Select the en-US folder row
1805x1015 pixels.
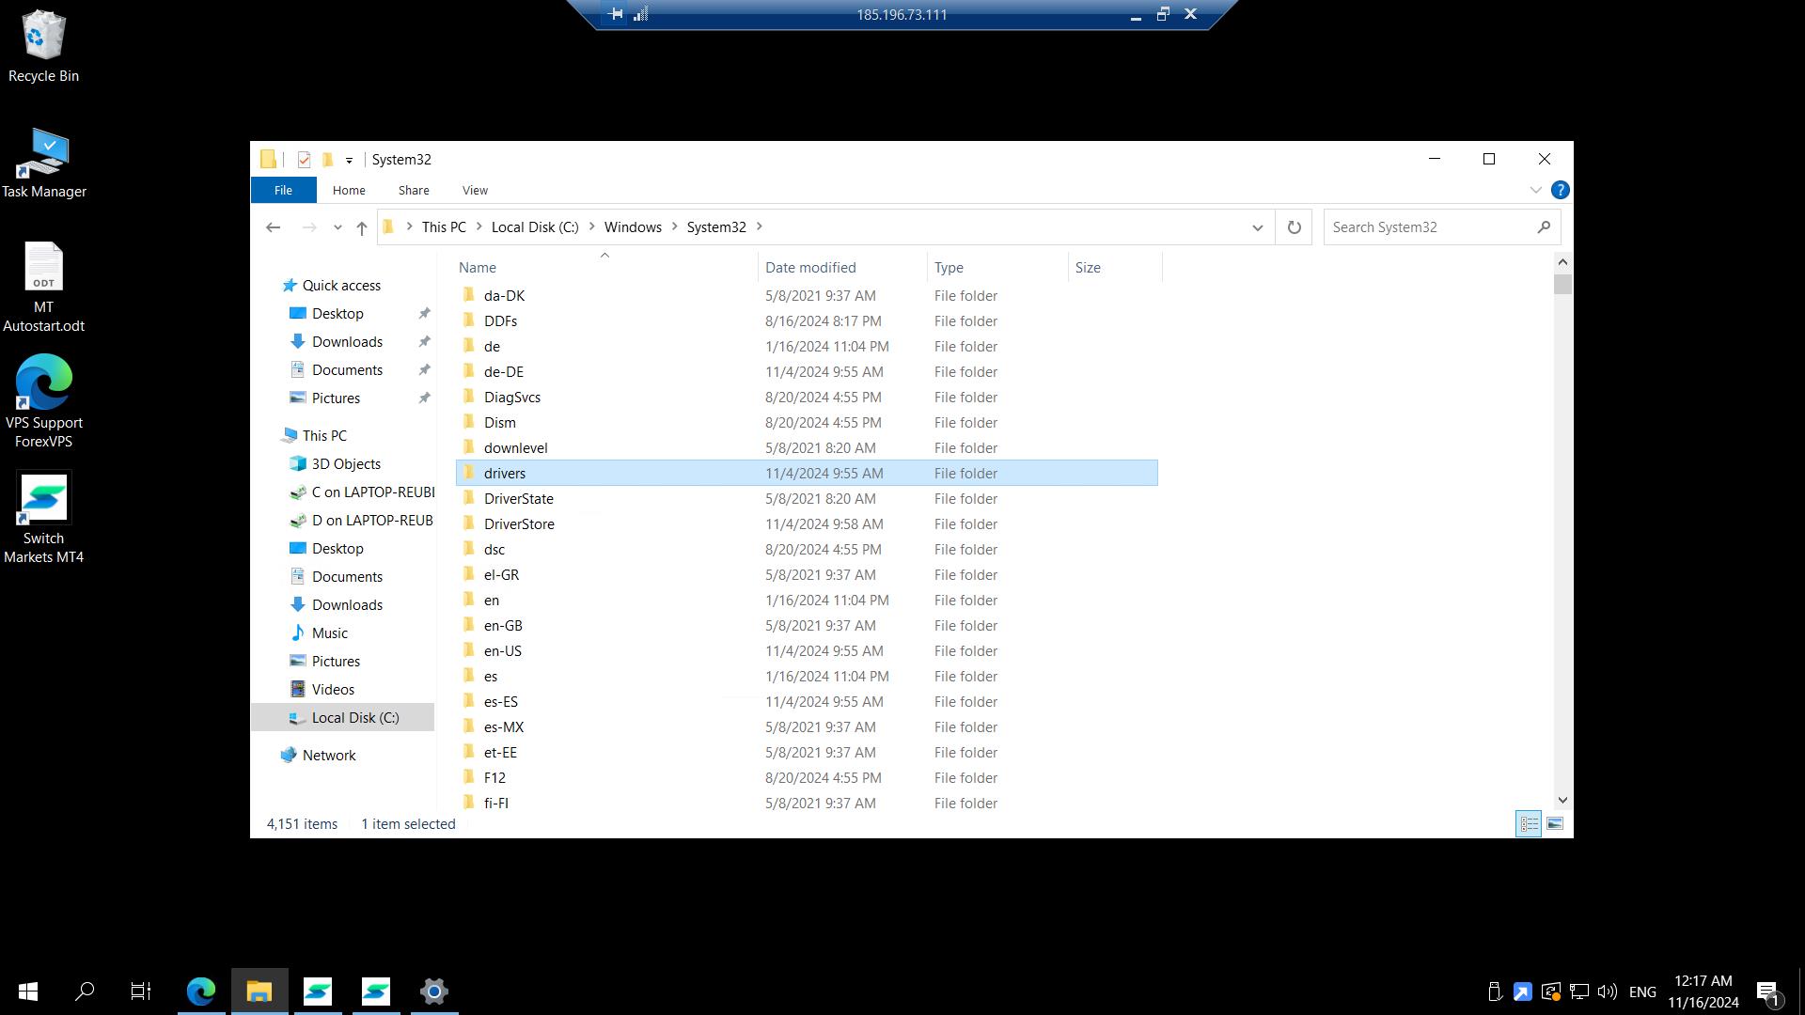tap(807, 650)
